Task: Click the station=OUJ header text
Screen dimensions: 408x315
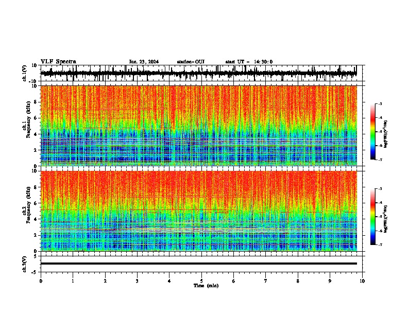Action: pos(191,62)
